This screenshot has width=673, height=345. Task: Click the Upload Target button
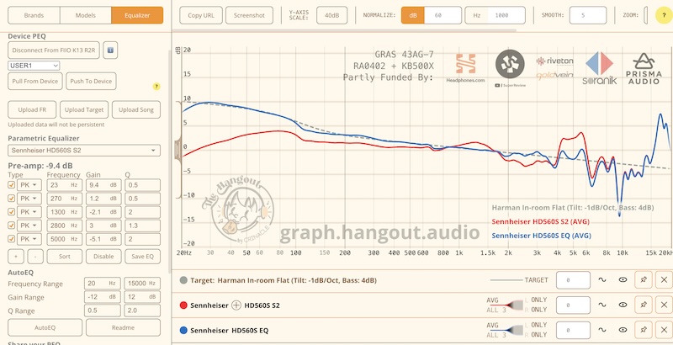(84, 110)
